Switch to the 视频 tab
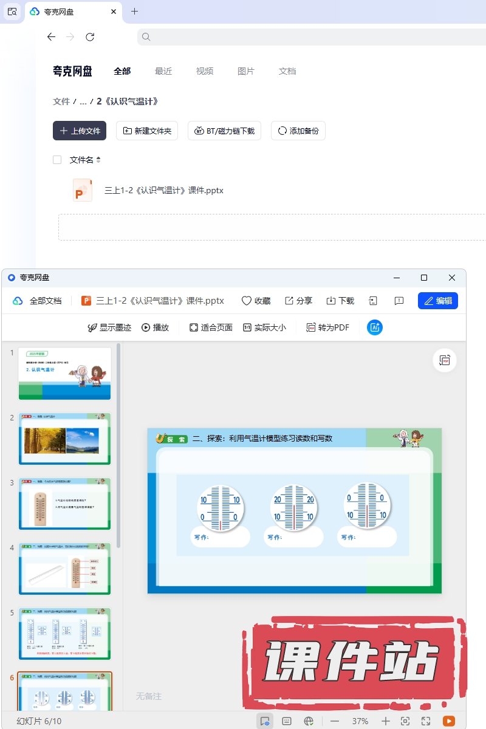Viewport: 486px width, 729px height. click(205, 71)
